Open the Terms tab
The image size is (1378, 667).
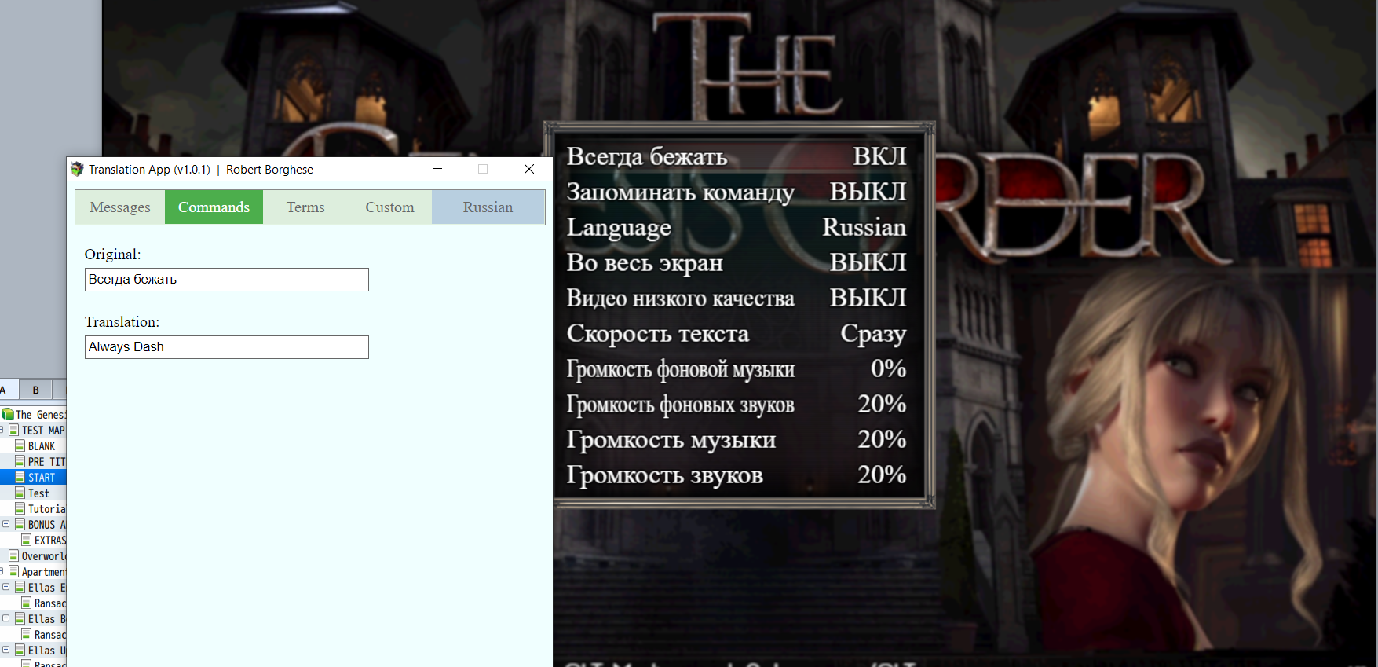click(x=305, y=207)
